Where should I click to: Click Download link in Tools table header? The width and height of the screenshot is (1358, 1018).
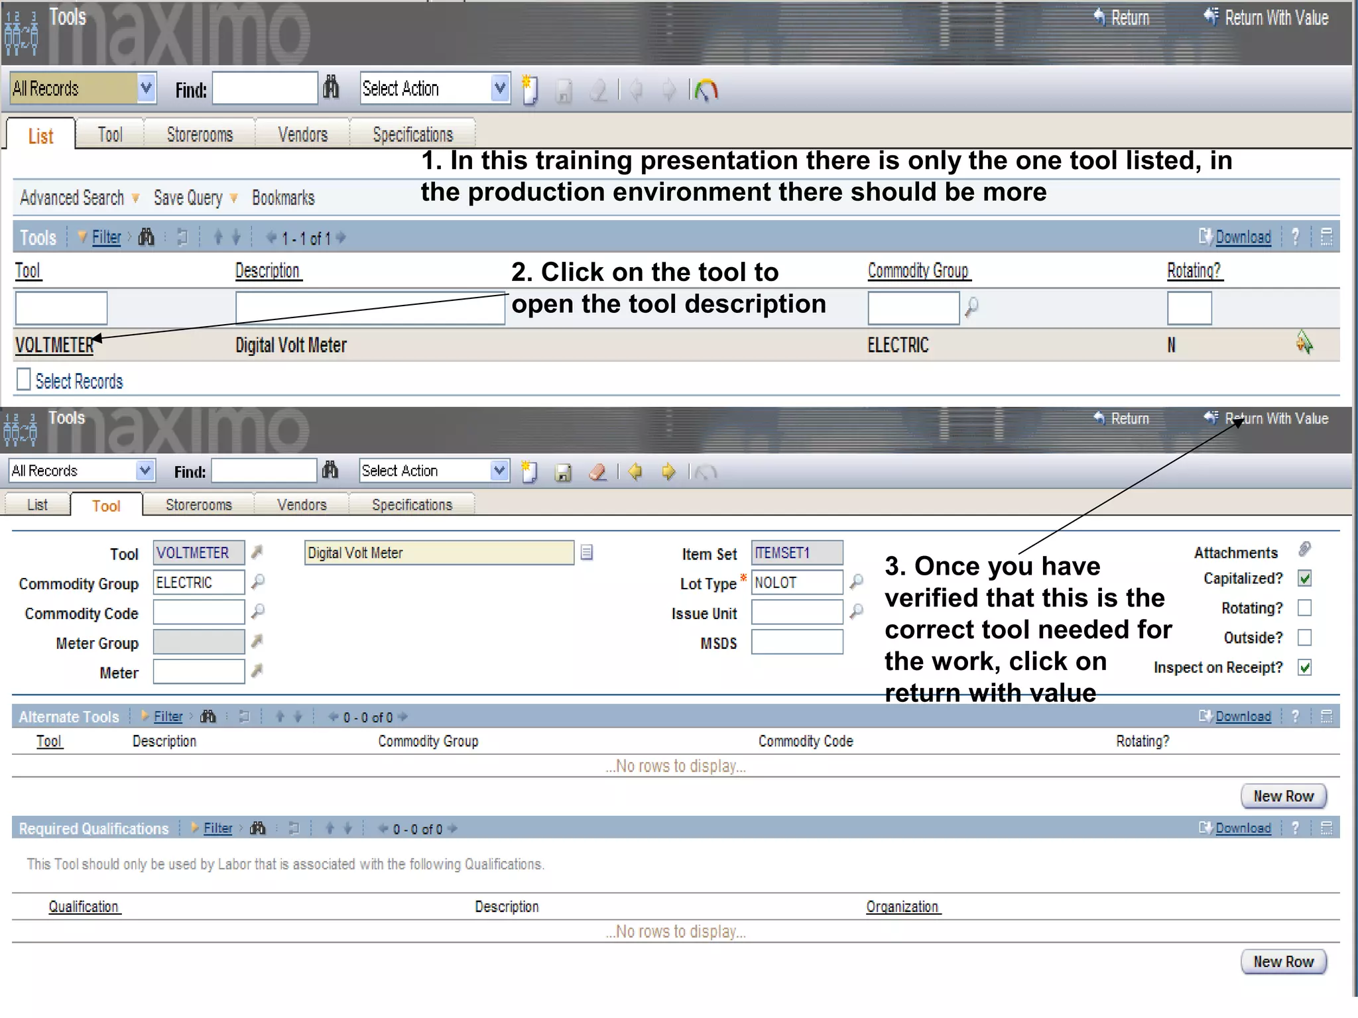[x=1243, y=237]
